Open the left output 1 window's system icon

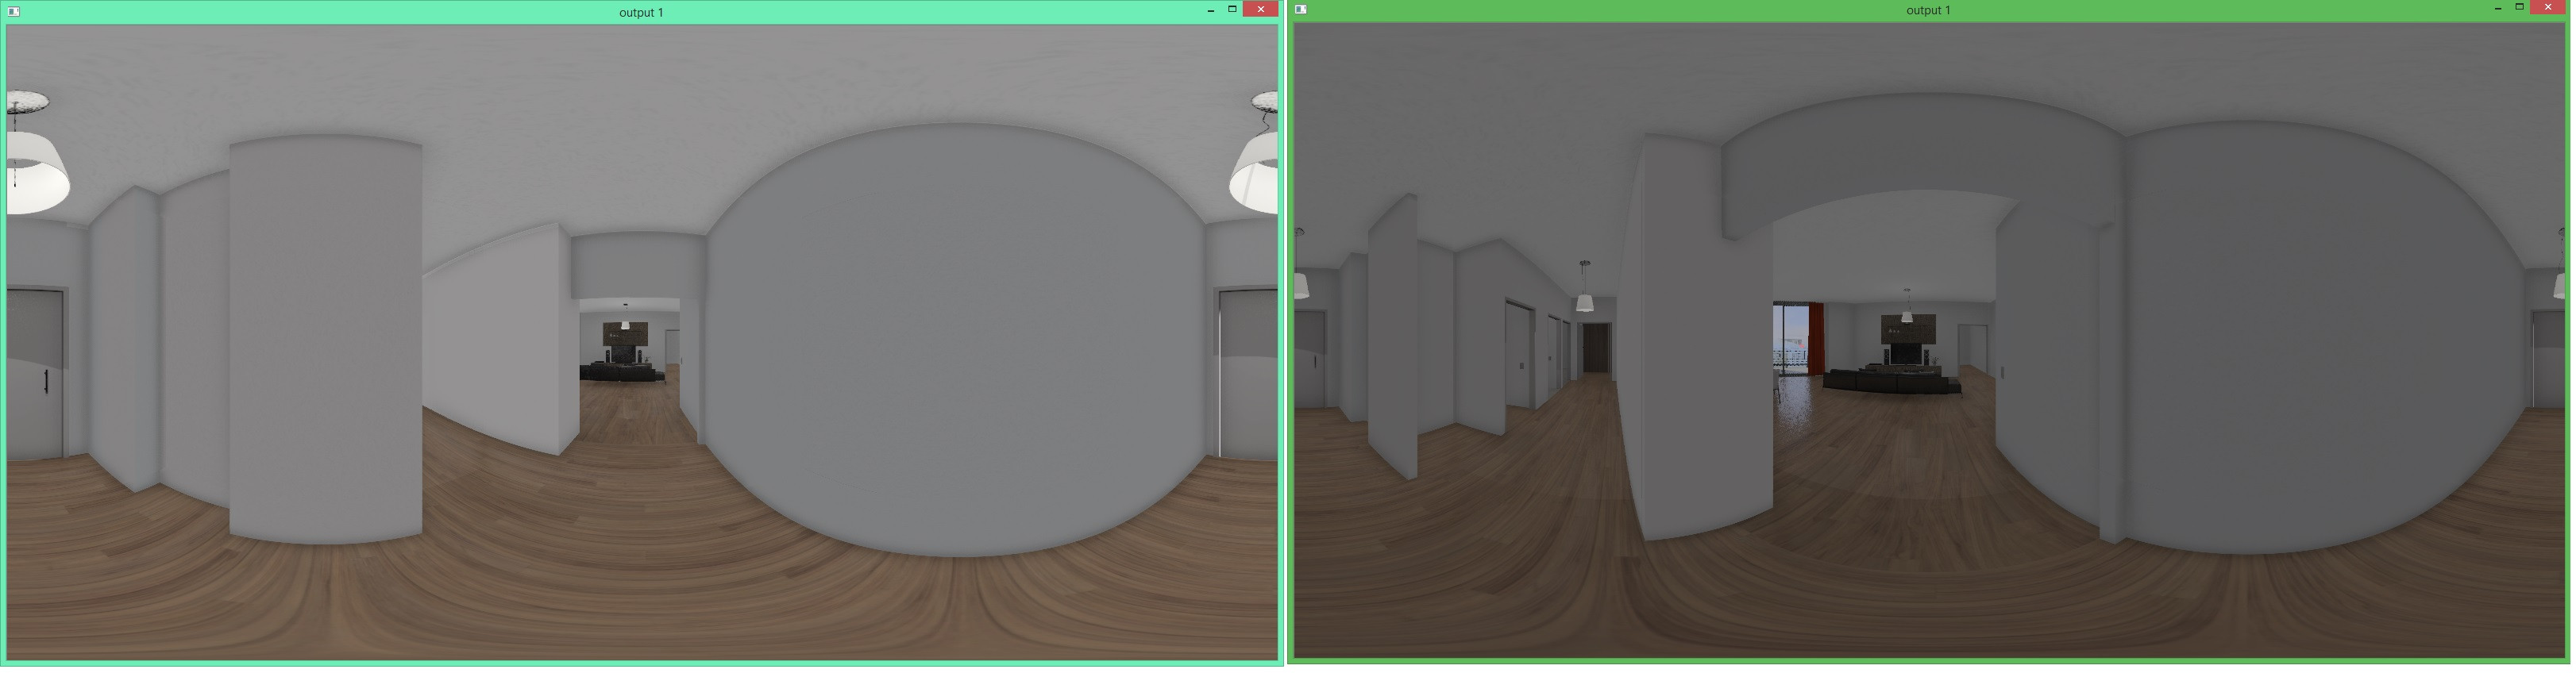point(14,12)
